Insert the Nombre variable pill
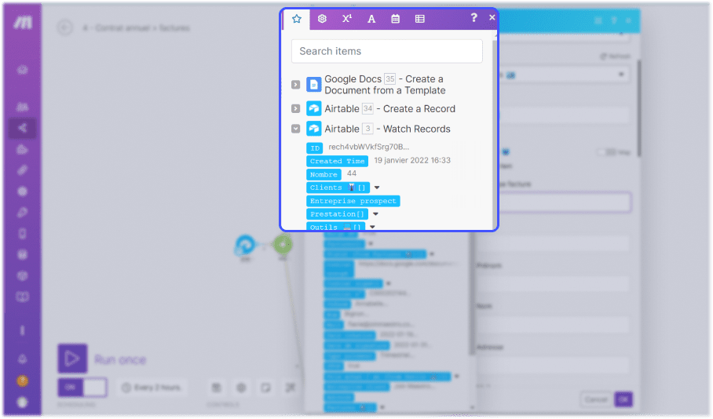Screen dimensions: 713x419 [324, 174]
